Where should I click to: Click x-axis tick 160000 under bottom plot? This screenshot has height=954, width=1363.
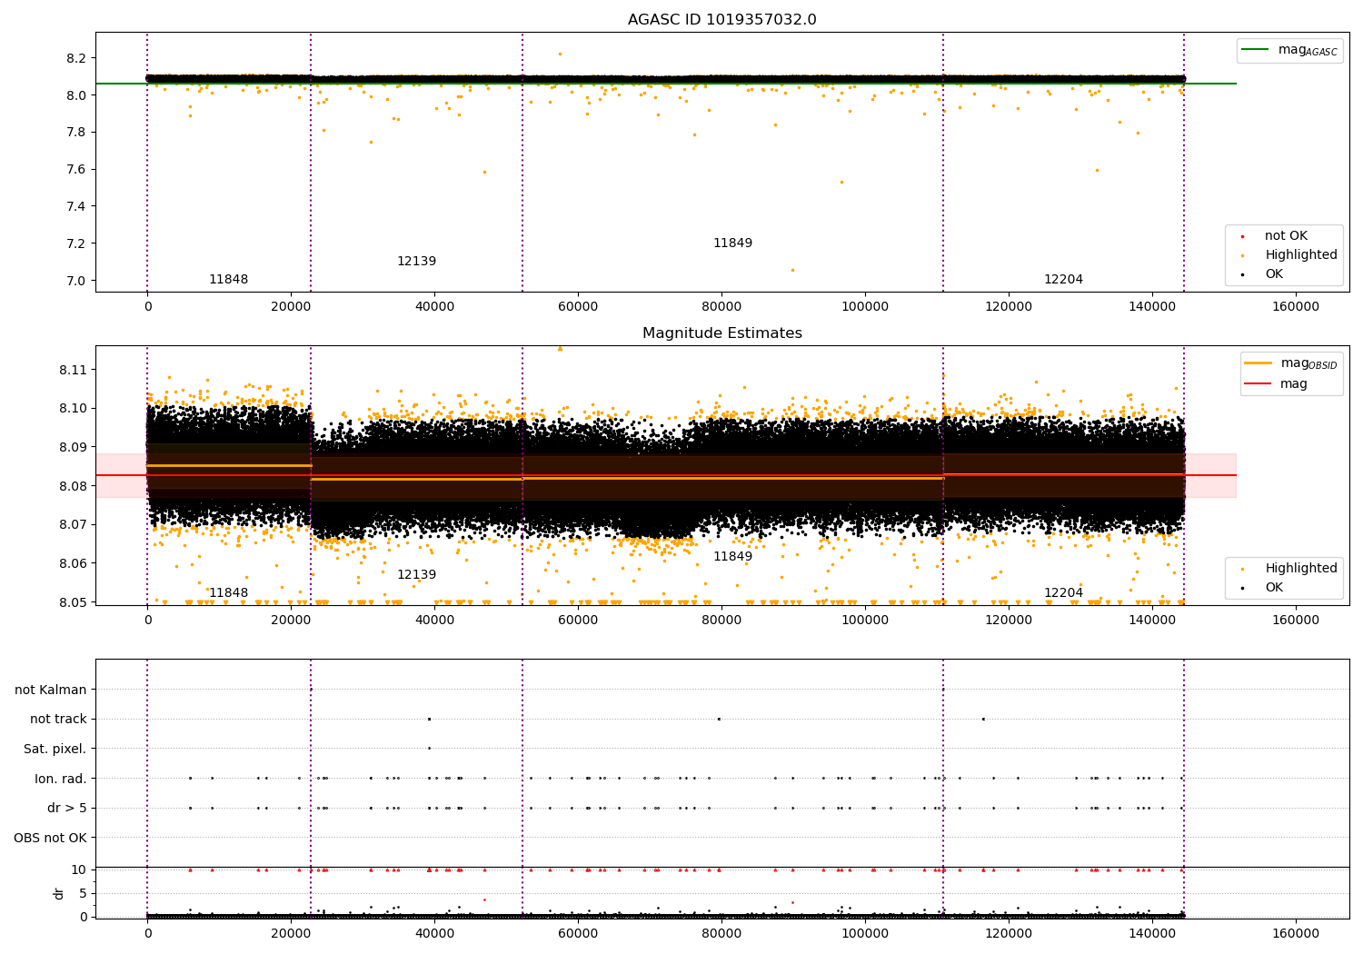1296,934
